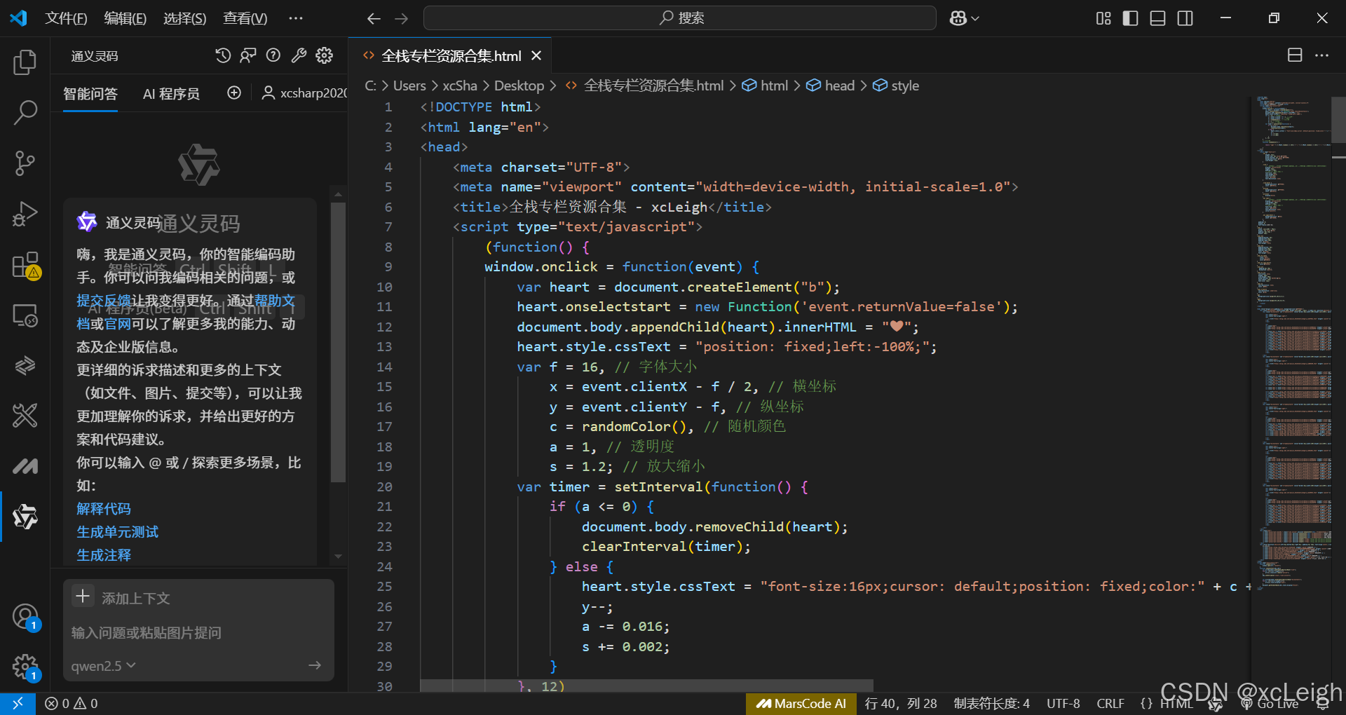This screenshot has height=715, width=1346.
Task: Click the chat panel vertical scrollbar
Action: 338,342
